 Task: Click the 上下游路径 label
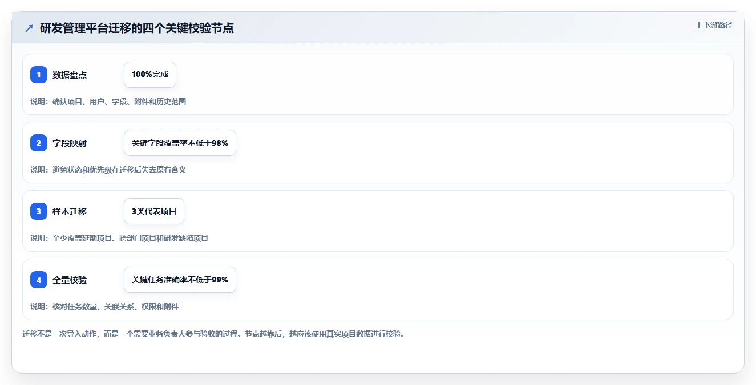[714, 25]
